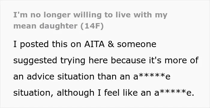Select the "(14F)" text in the title

coord(92,26)
